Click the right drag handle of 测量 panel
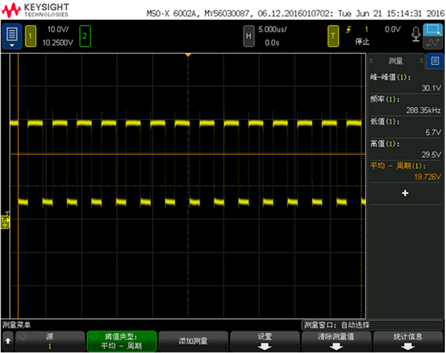Viewport: 446px width, 353px height. [x=422, y=61]
